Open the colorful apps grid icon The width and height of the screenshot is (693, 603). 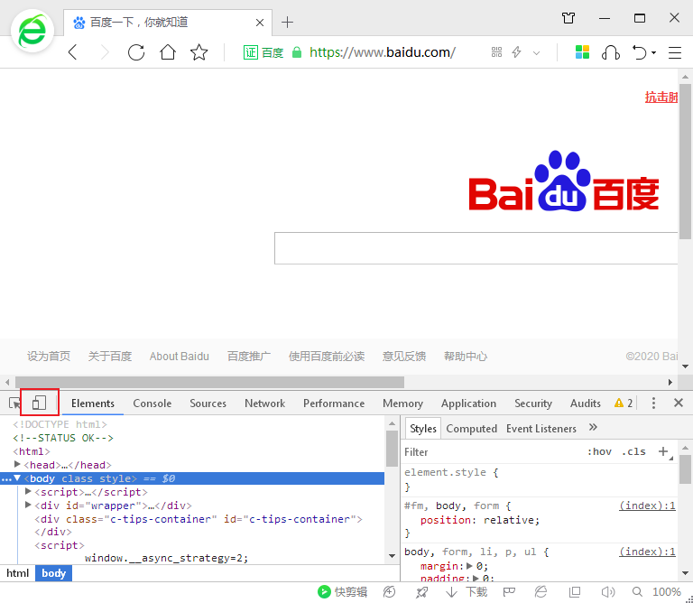582,52
